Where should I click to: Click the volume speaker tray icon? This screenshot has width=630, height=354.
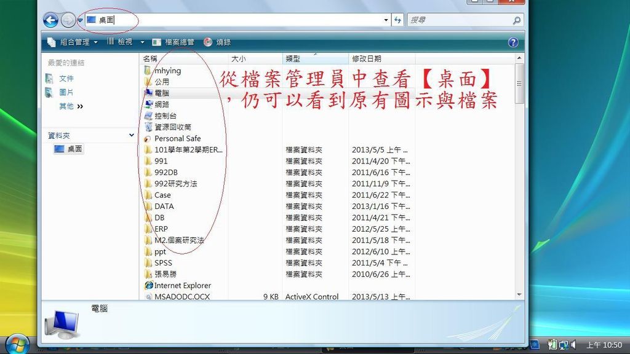click(x=573, y=344)
